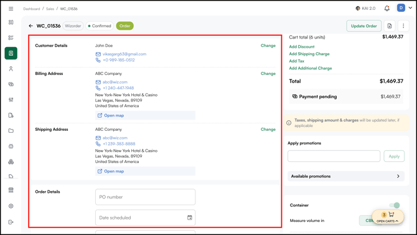Click the download document icon
This screenshot has height=235, width=417.
coord(390,25)
